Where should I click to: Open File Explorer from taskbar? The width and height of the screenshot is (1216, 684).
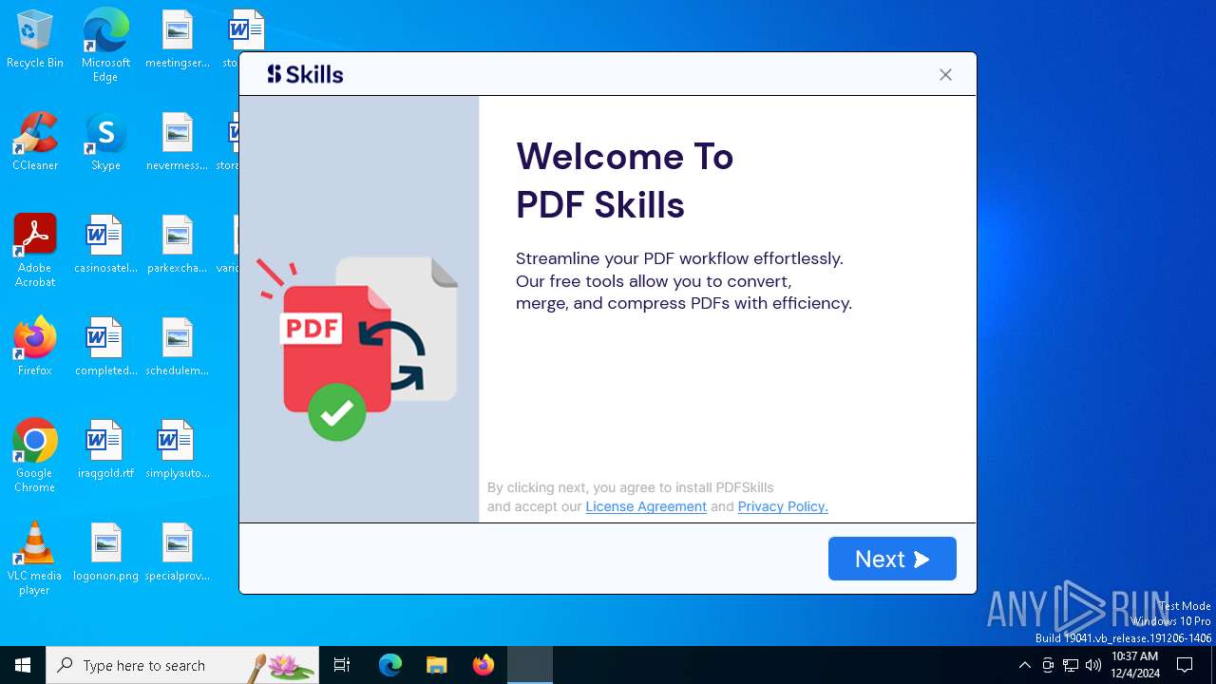(437, 665)
